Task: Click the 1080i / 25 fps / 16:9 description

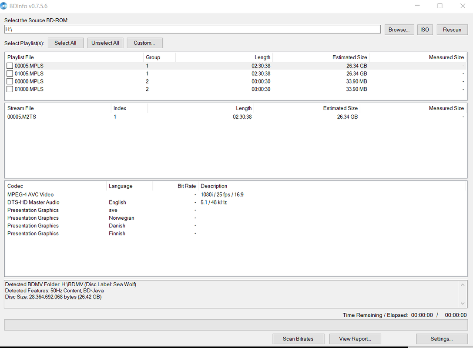Action: pyautogui.click(x=222, y=194)
